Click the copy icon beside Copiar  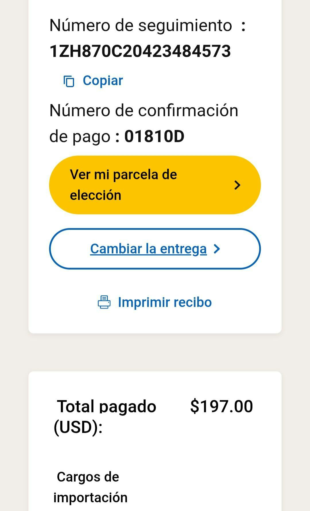pos(69,81)
